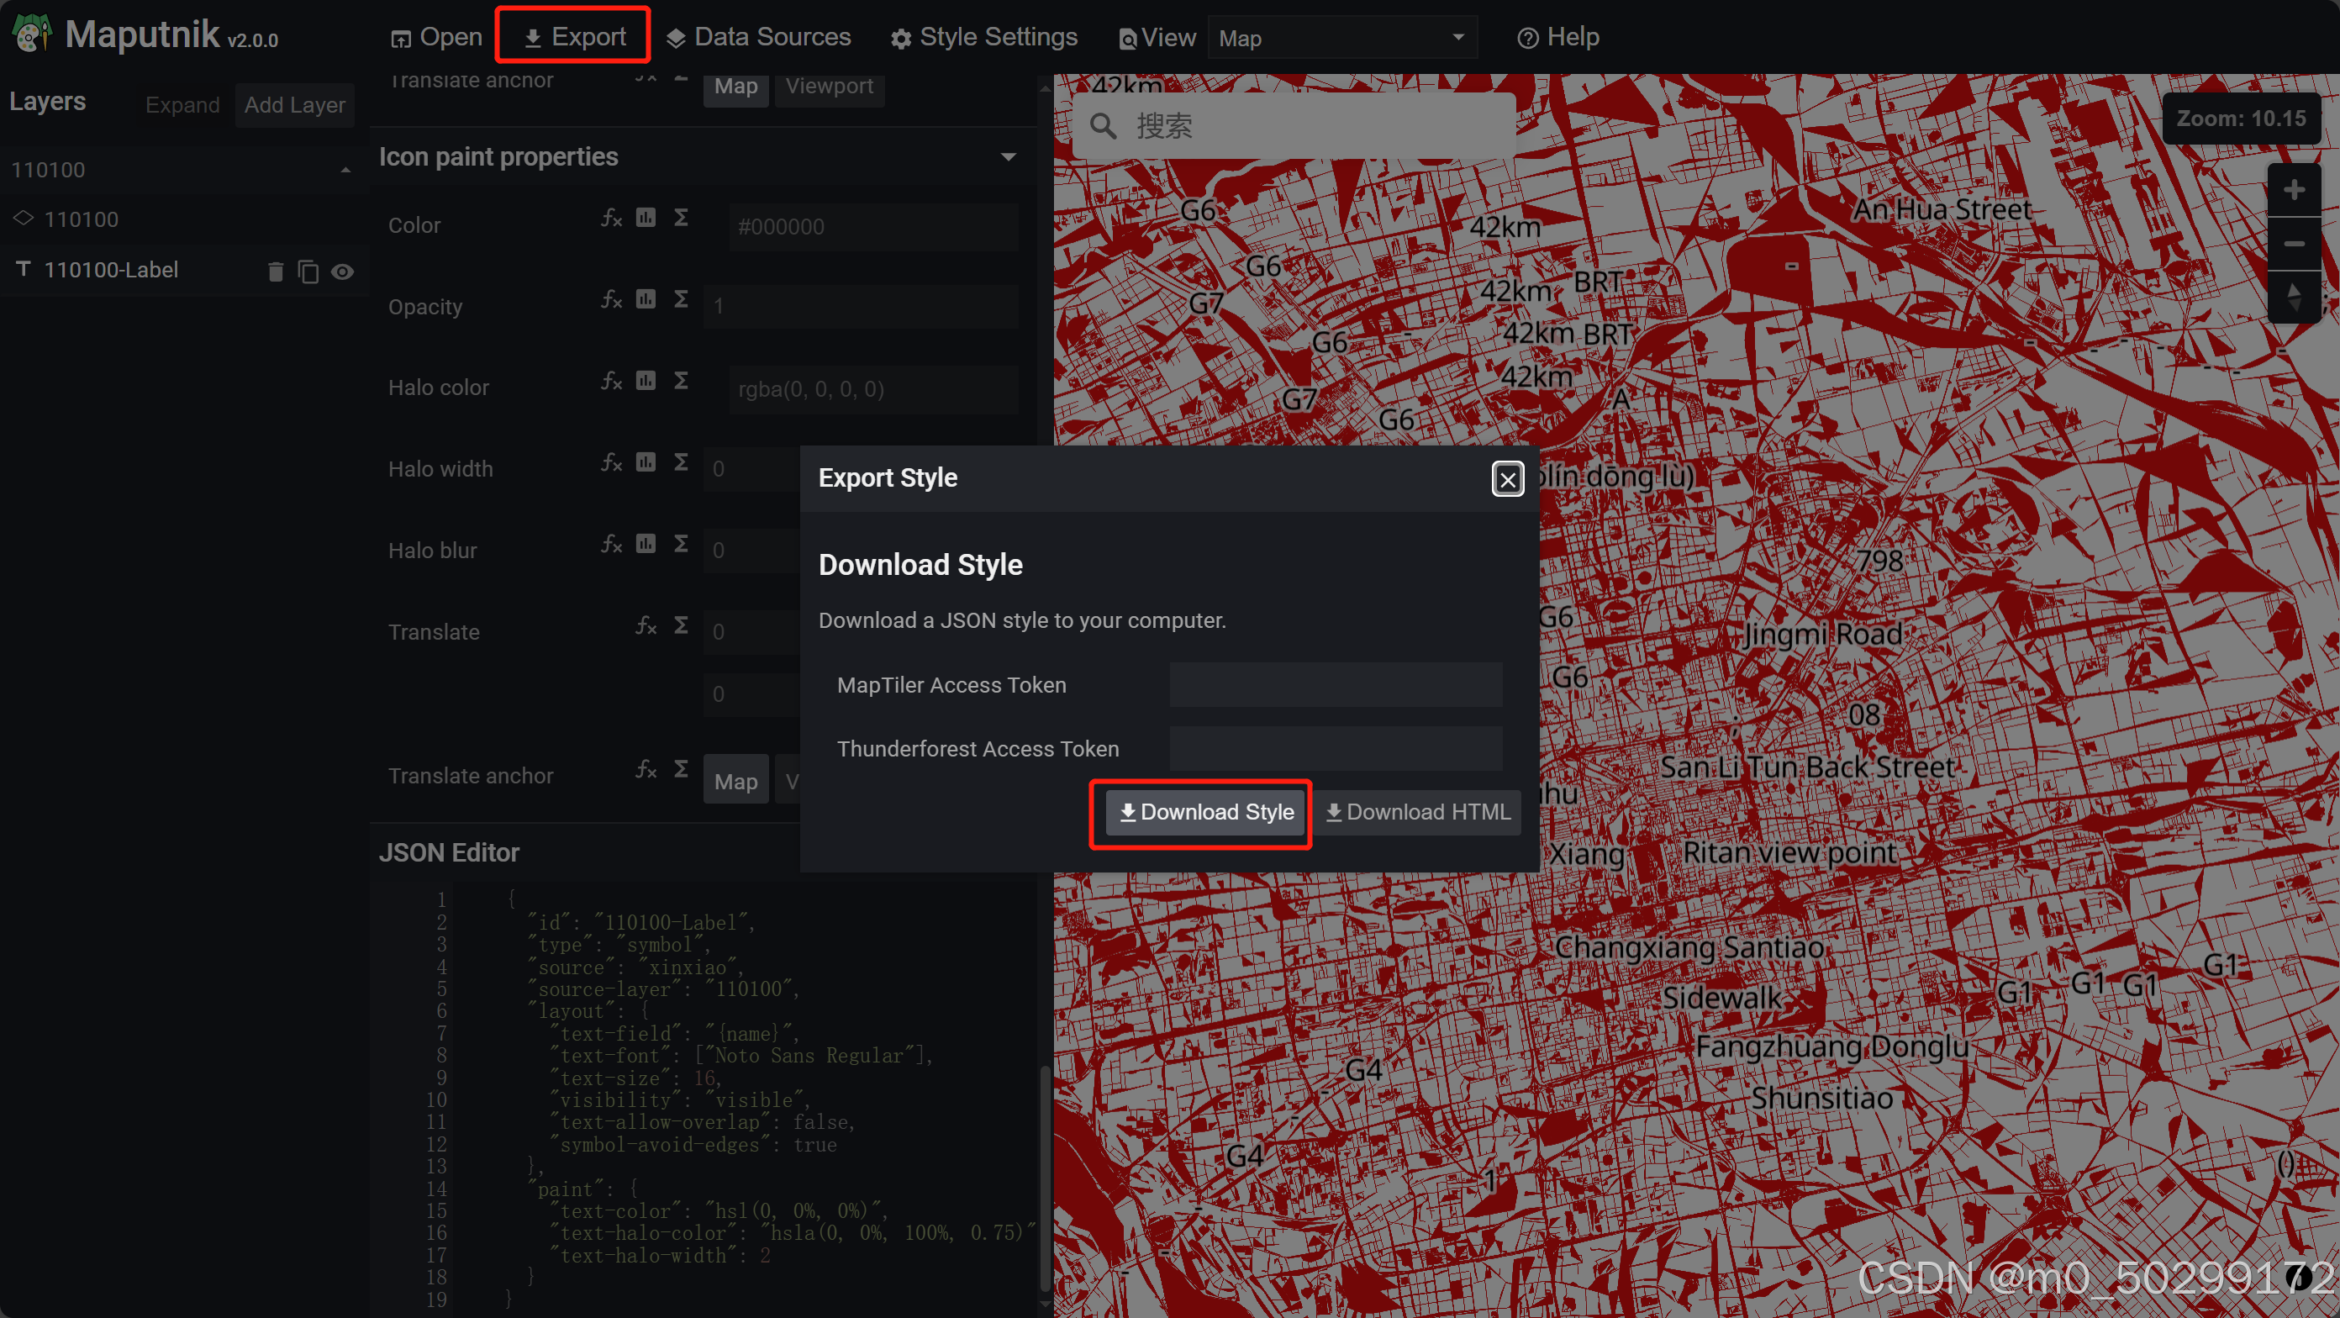Click the function icon next to Color
This screenshot has width=2340, height=1318.
pos(611,218)
